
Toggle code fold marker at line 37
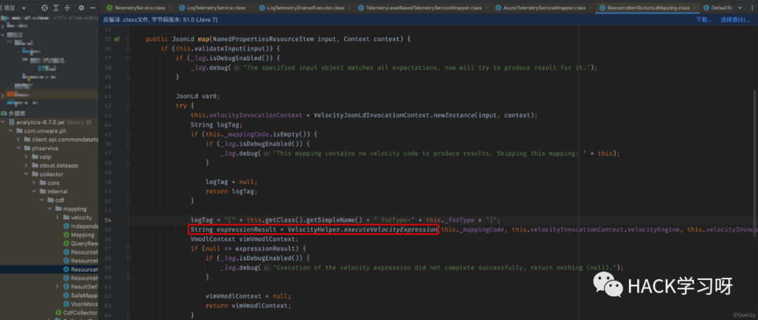pos(128,58)
